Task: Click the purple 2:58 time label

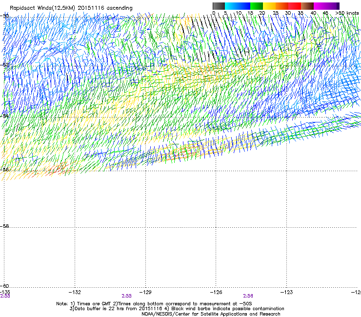Action: tap(248, 296)
